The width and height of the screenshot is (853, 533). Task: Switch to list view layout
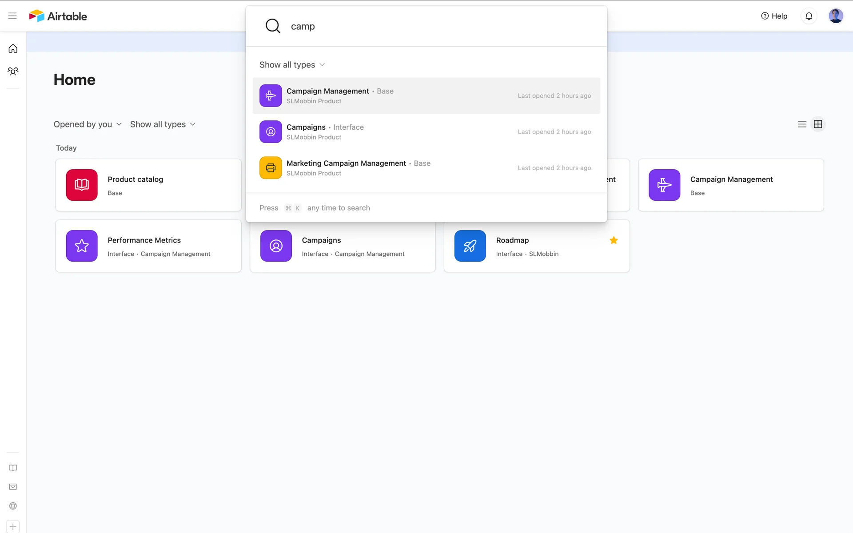802,124
